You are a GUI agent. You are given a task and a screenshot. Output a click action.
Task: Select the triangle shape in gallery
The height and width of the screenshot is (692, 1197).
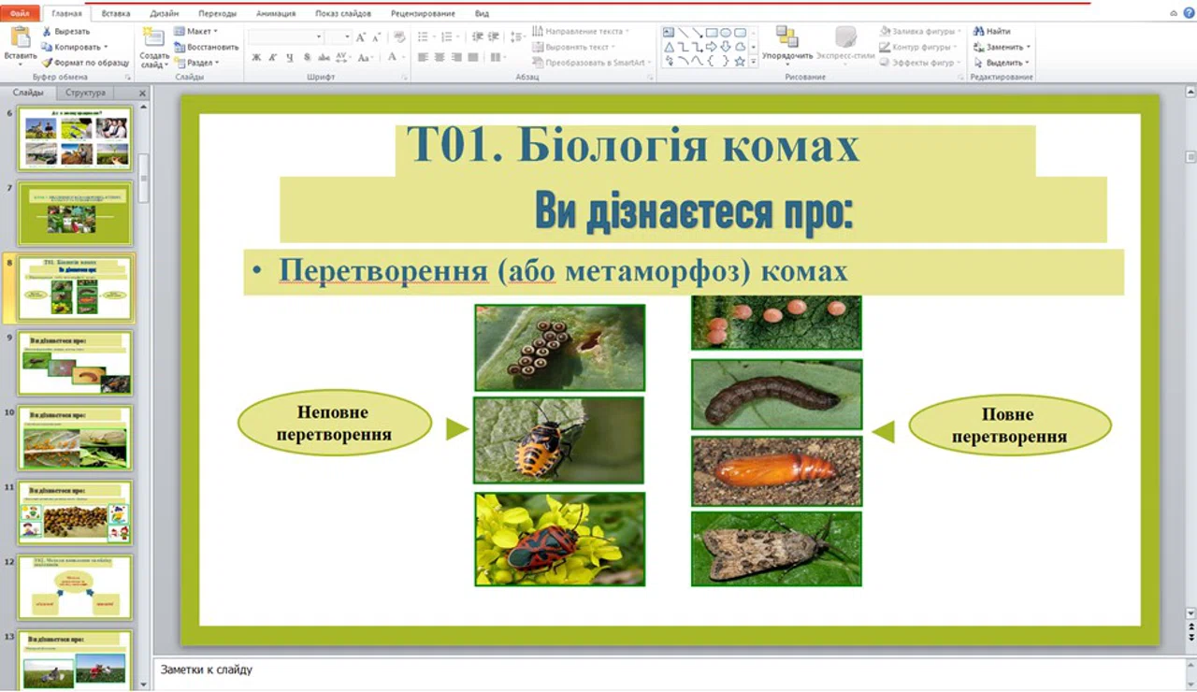pos(670,46)
